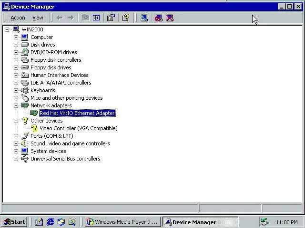Select Red Hat VirtIO Ethernet Adapter
The height and width of the screenshot is (228, 305).
(77, 113)
